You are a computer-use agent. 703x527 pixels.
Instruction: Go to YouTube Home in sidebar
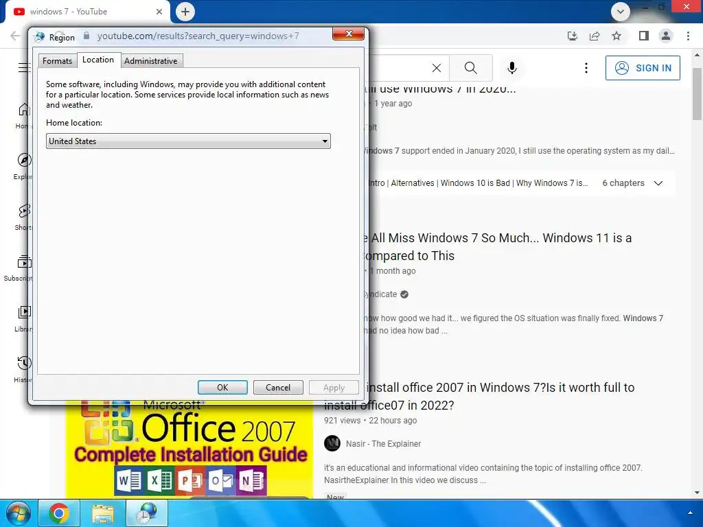(23, 117)
